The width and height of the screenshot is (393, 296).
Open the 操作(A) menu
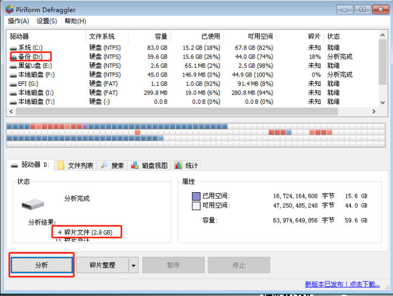tap(18, 21)
